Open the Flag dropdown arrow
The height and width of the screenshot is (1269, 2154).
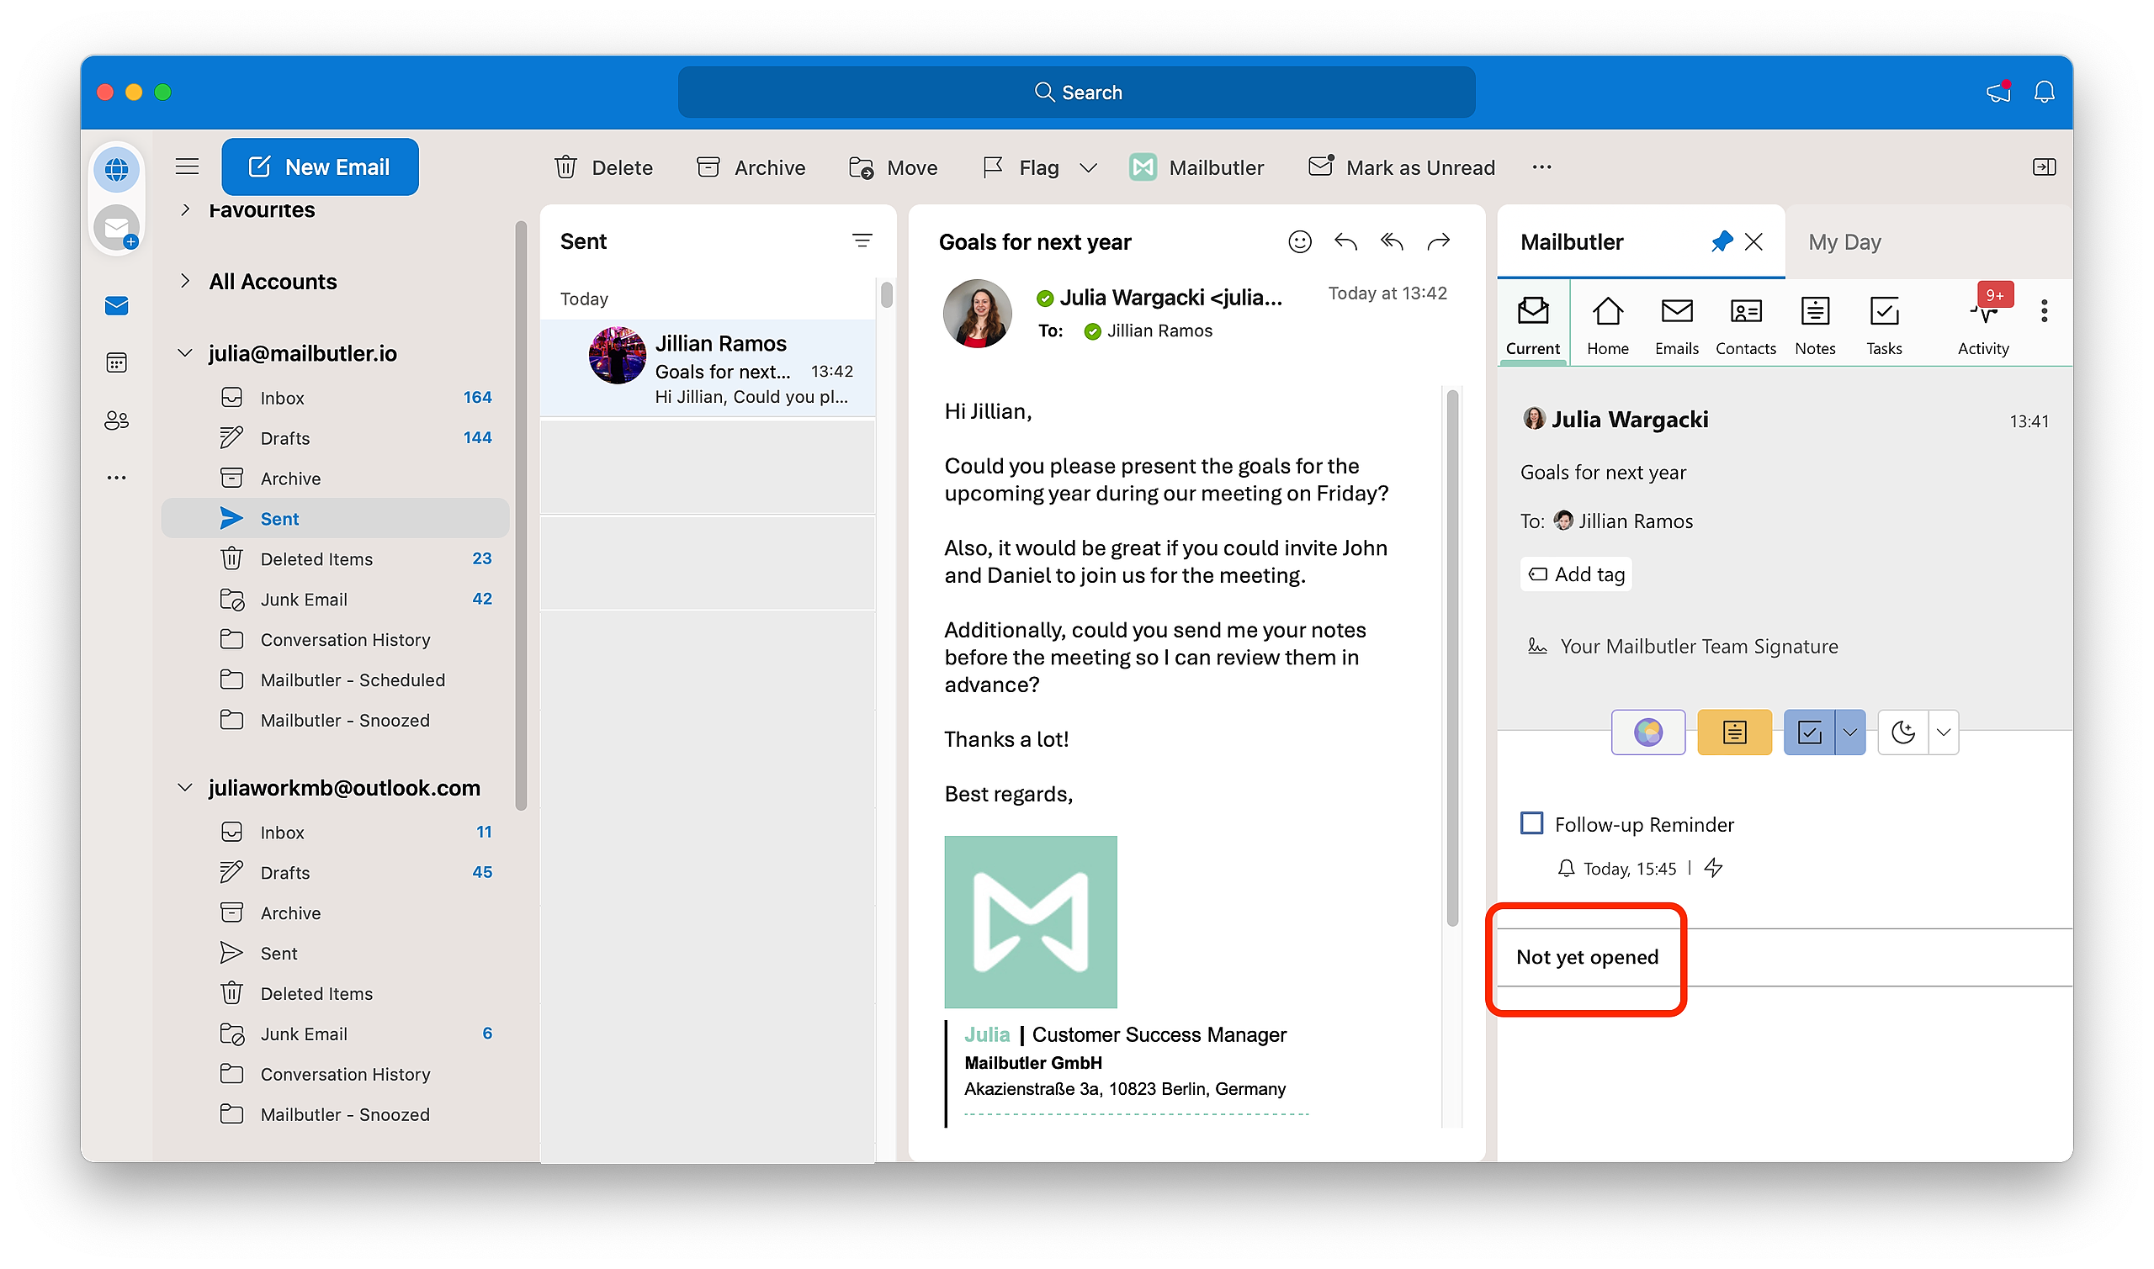pyautogui.click(x=1088, y=167)
